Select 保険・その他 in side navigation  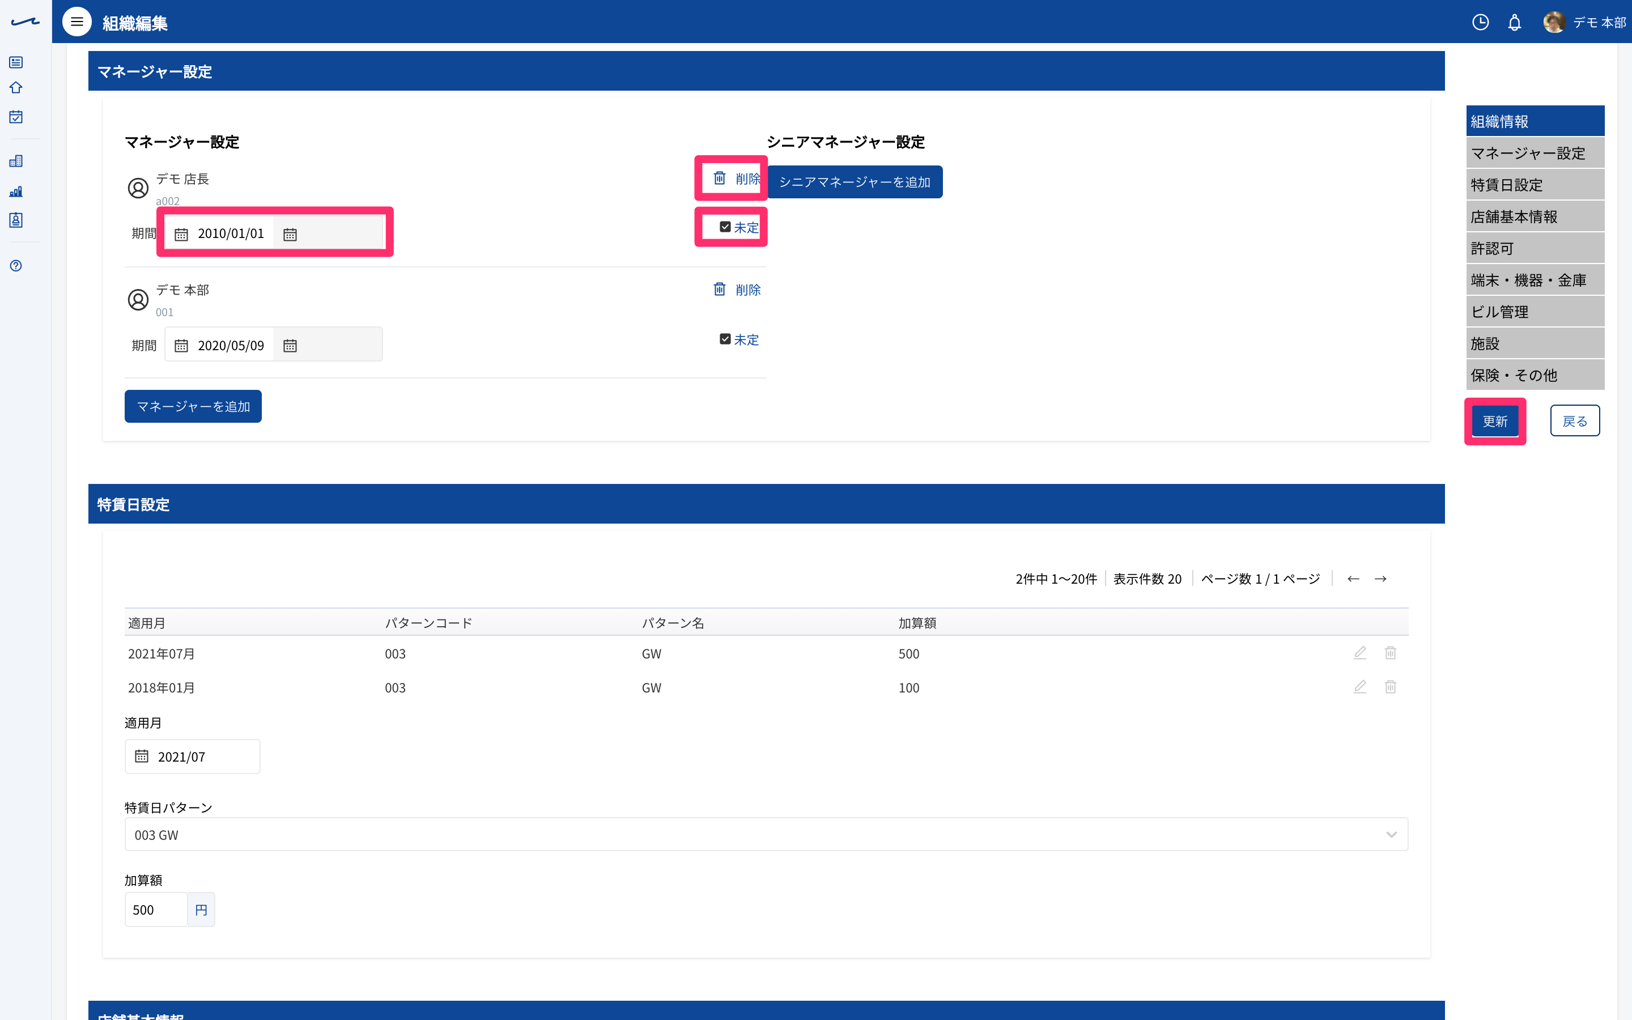tap(1535, 375)
